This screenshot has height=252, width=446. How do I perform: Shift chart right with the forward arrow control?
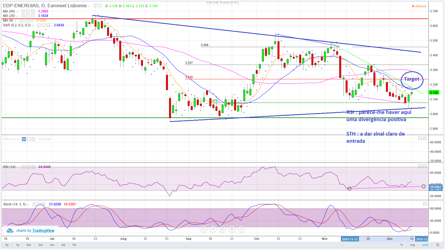click(x=241, y=229)
